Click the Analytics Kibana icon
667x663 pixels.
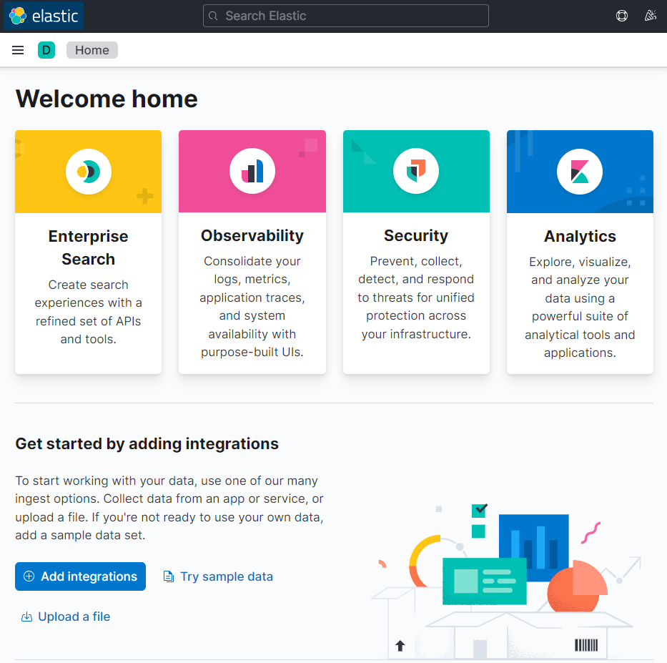tap(580, 172)
